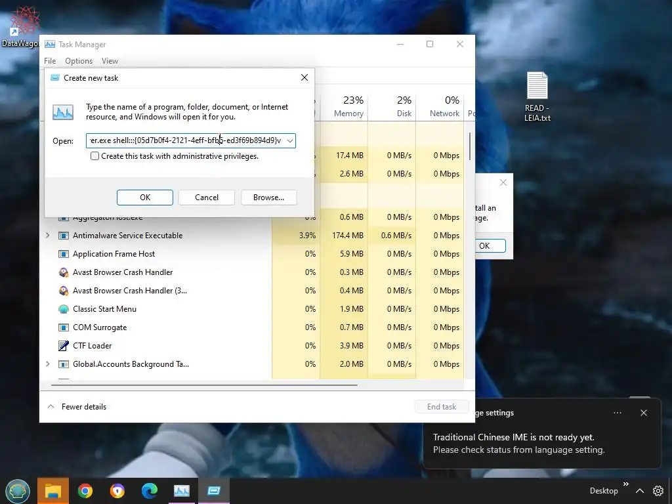The image size is (672, 504).
Task: Expand the Desktop toolbar double chevron
Action: click(x=625, y=484)
